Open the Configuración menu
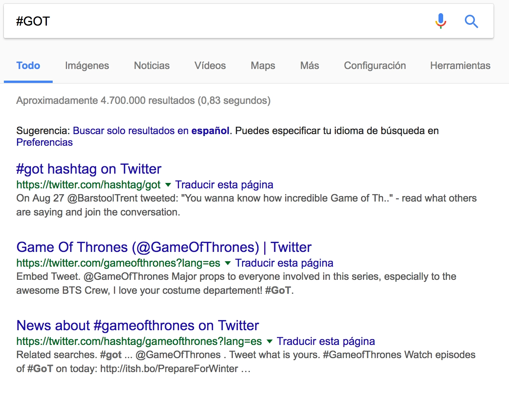Image resolution: width=509 pixels, height=393 pixels. [375, 65]
